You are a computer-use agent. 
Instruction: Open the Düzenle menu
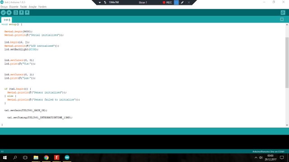click(x=14, y=7)
